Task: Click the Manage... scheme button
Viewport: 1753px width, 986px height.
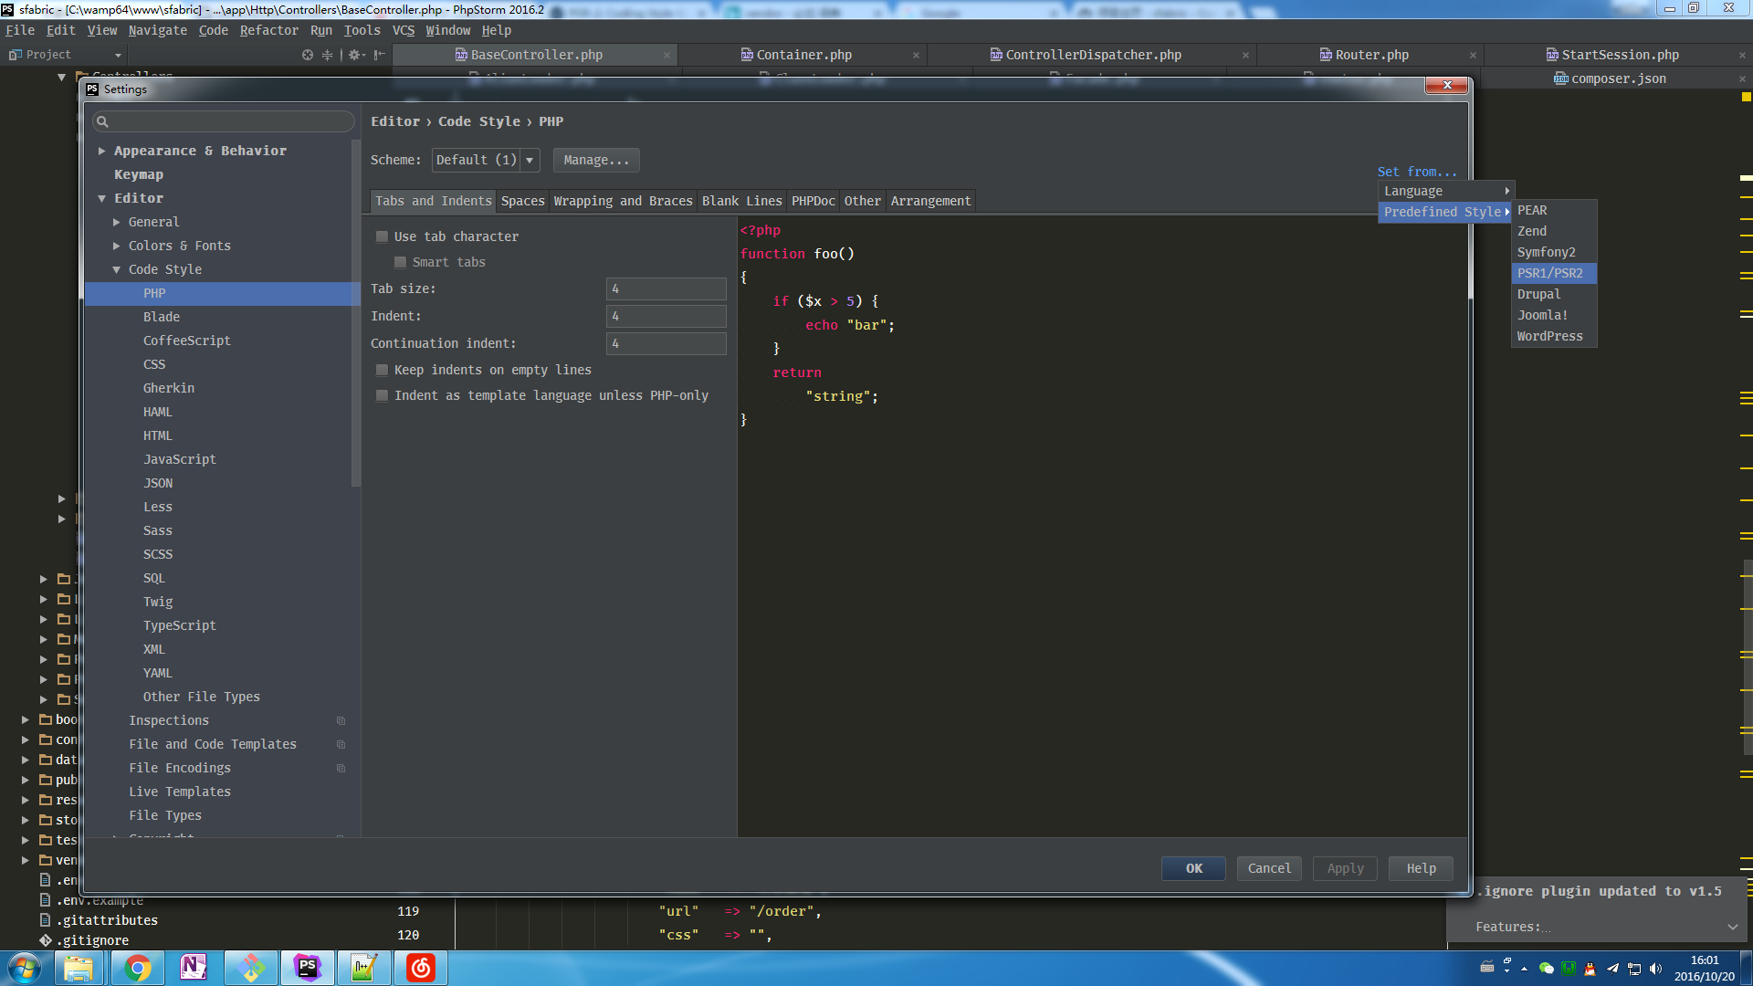Action: pos(596,160)
